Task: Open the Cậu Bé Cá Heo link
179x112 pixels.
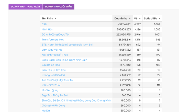Action: coord(51,65)
